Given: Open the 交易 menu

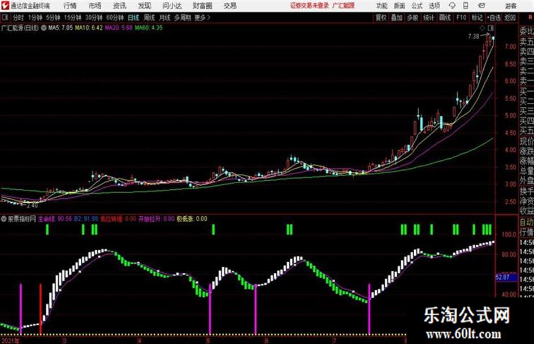Looking at the screenshot, I should click(230, 6).
